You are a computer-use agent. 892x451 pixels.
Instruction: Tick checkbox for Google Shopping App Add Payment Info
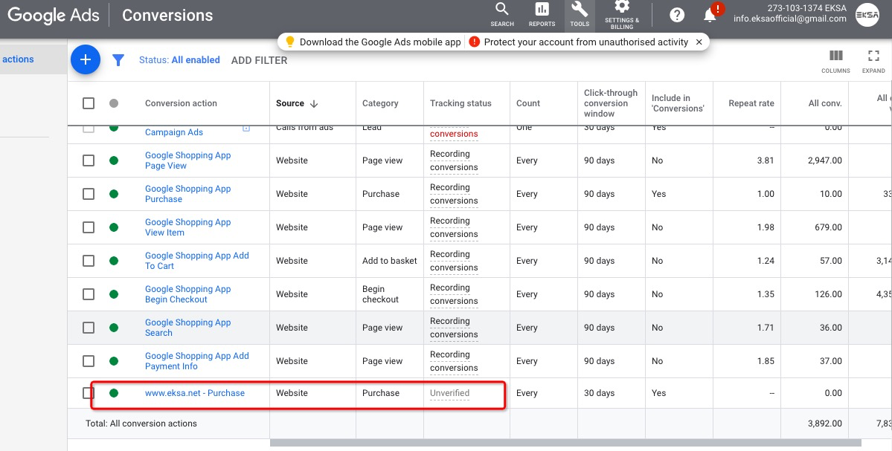[x=89, y=361]
